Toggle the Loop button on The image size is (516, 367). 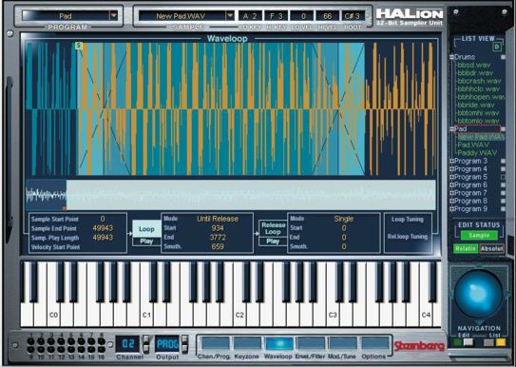click(146, 229)
